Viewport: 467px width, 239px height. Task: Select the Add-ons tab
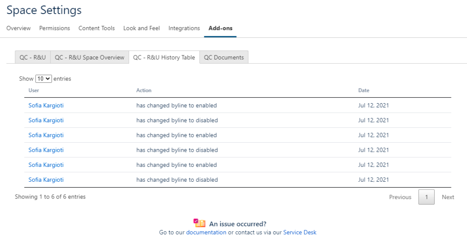[220, 28]
